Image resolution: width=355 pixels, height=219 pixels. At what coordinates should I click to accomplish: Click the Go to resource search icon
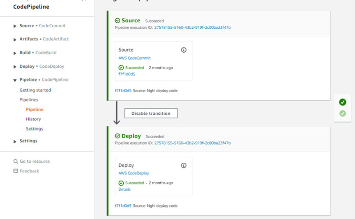[x=16, y=161]
